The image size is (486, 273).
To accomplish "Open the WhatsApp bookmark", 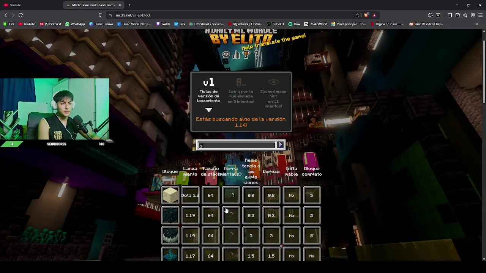I will pyautogui.click(x=75, y=24).
